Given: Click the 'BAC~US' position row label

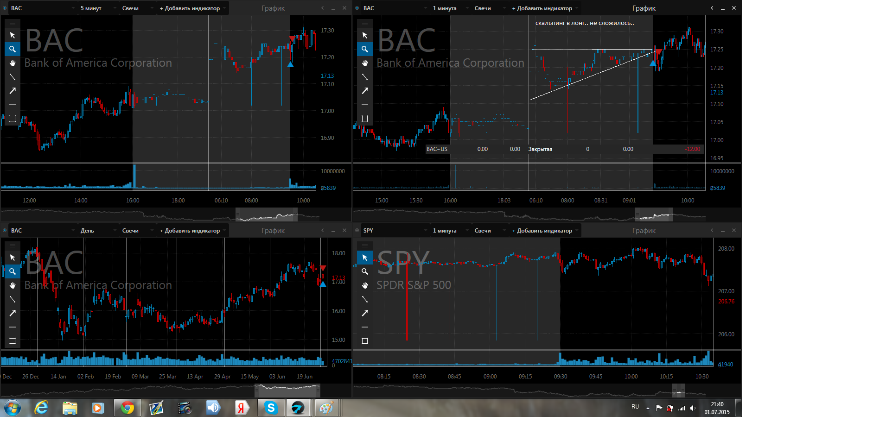Looking at the screenshot, I should tap(437, 149).
